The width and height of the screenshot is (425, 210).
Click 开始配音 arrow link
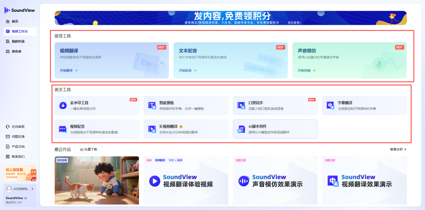tap(188, 71)
